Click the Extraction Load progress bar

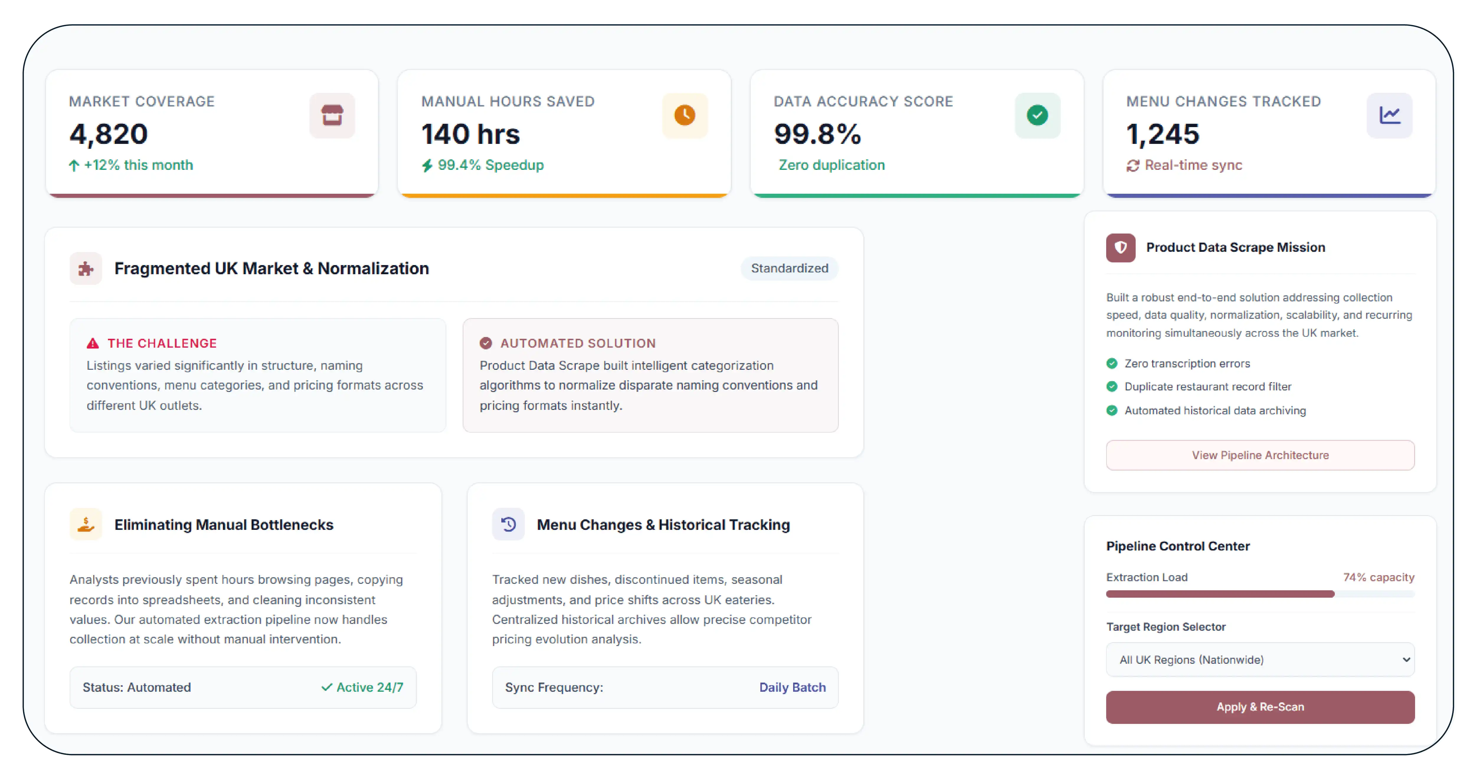coord(1260,594)
